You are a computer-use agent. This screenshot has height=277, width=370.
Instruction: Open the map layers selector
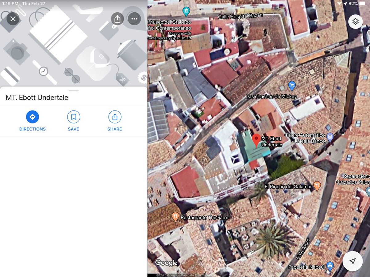(x=356, y=22)
